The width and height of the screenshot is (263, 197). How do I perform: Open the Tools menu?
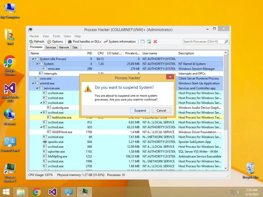pyautogui.click(x=56, y=36)
